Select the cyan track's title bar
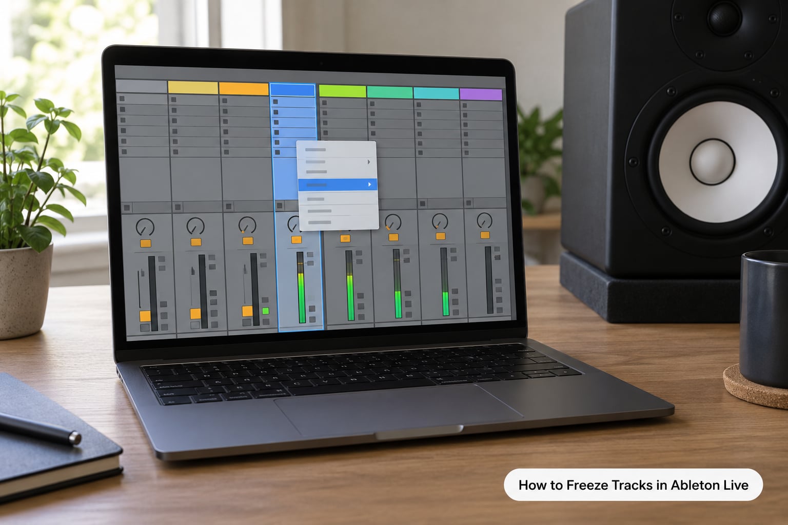This screenshot has height=525, width=788. point(436,93)
